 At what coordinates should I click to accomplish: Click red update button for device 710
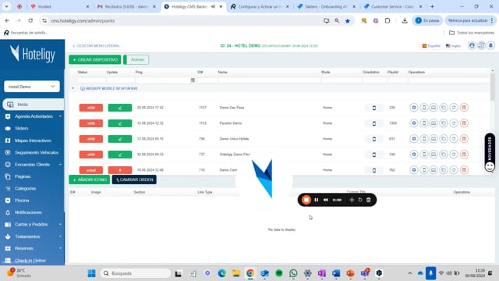[x=120, y=170]
